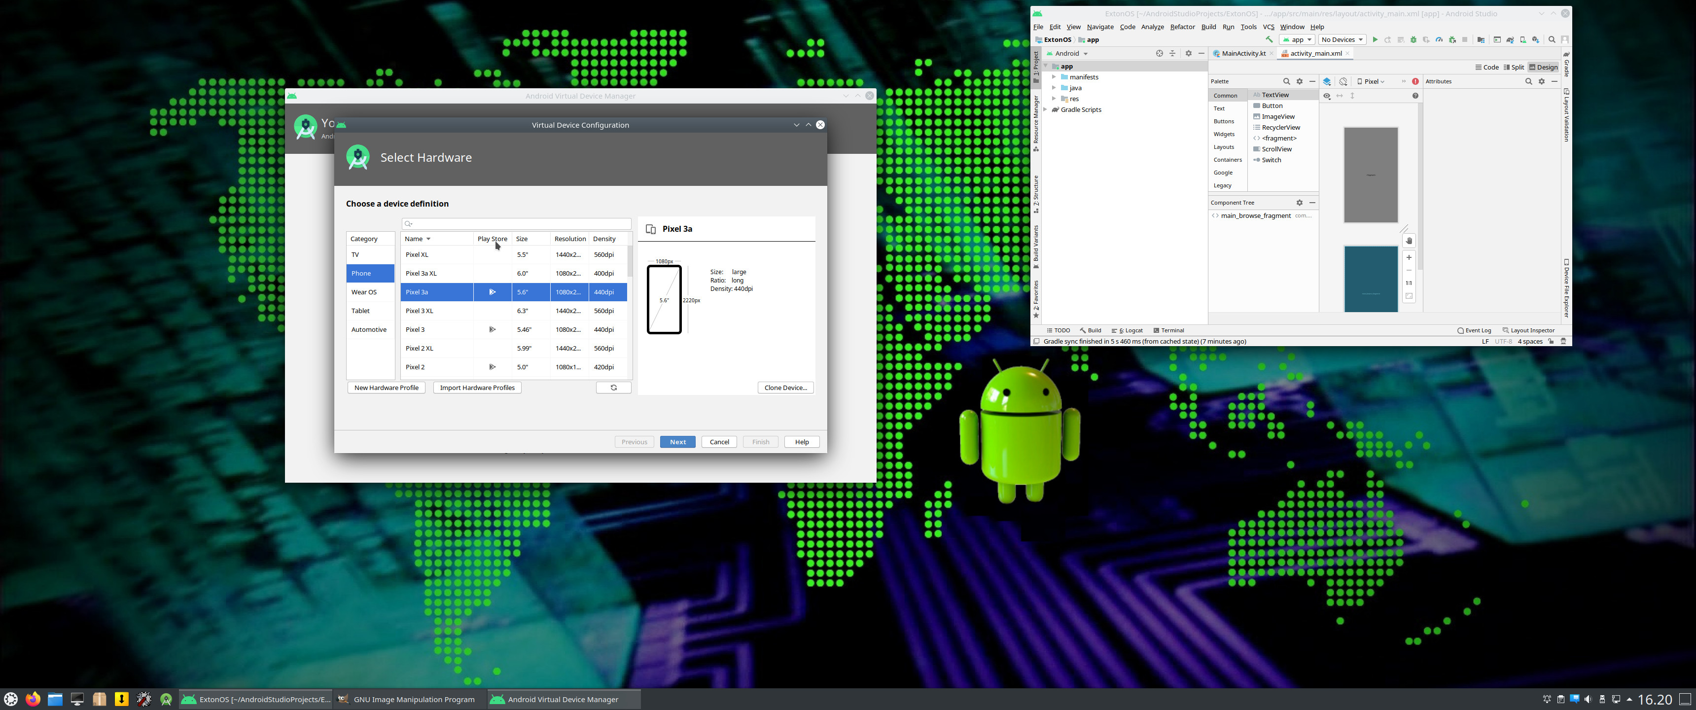The width and height of the screenshot is (1696, 710).
Task: Collapse the app module tree node
Action: pos(1046,66)
